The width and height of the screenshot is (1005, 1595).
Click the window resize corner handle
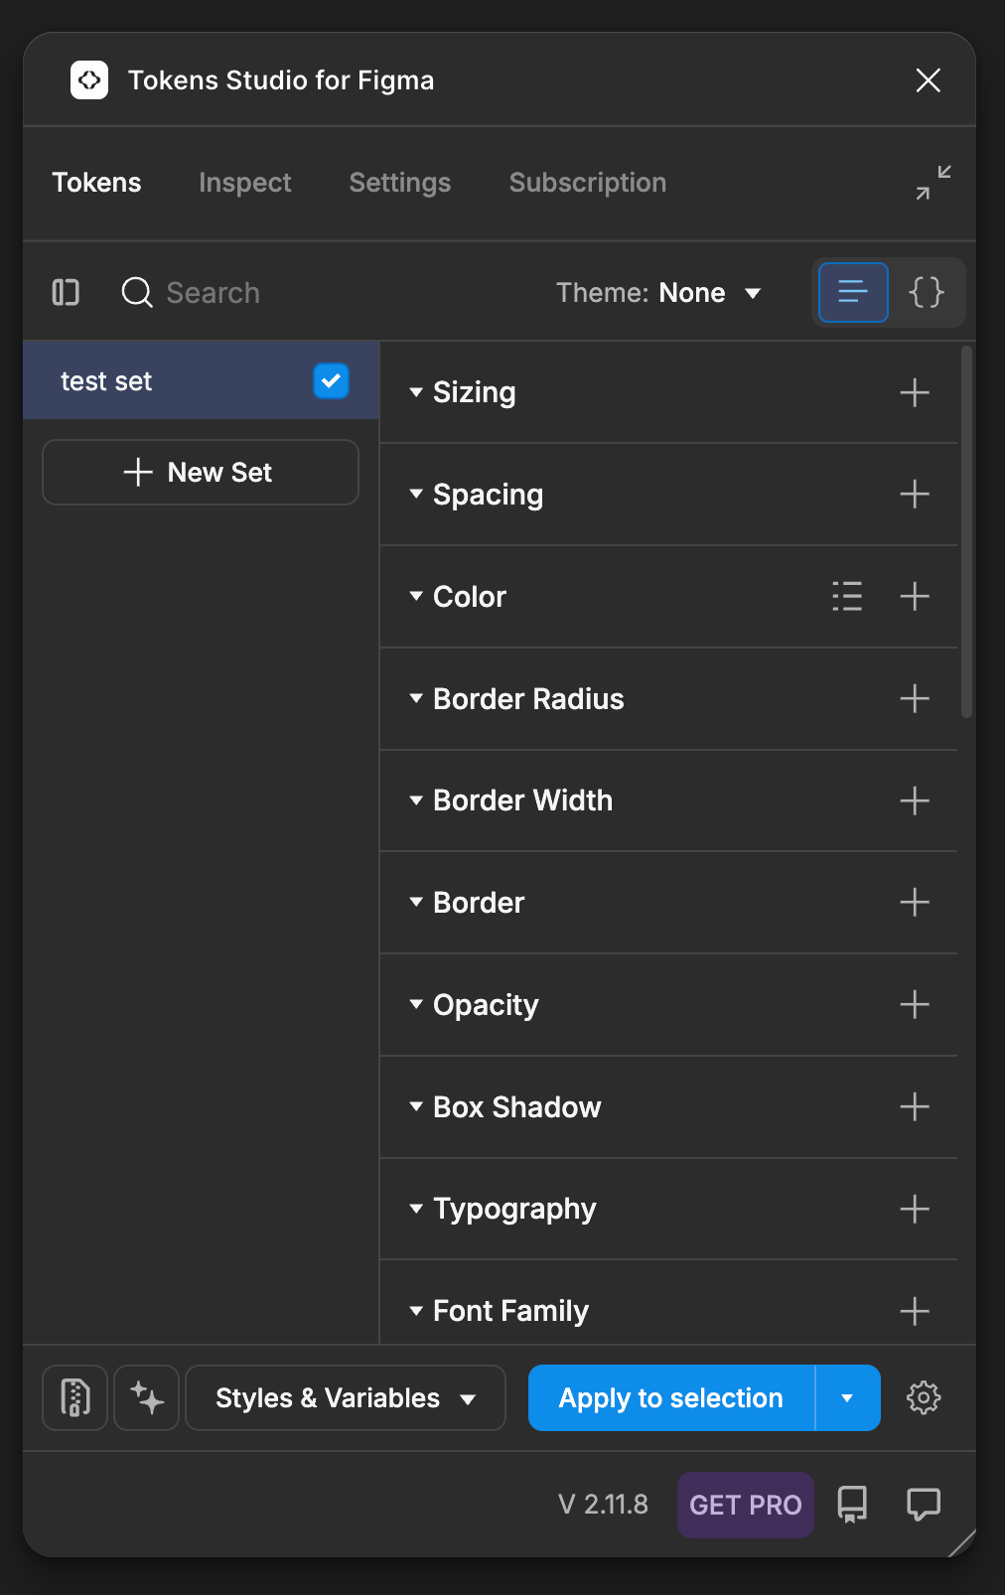(x=962, y=1543)
